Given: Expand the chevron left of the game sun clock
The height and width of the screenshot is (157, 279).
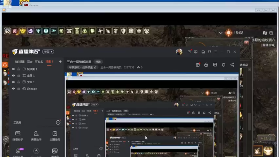Looking at the screenshot, I should tap(221, 33).
